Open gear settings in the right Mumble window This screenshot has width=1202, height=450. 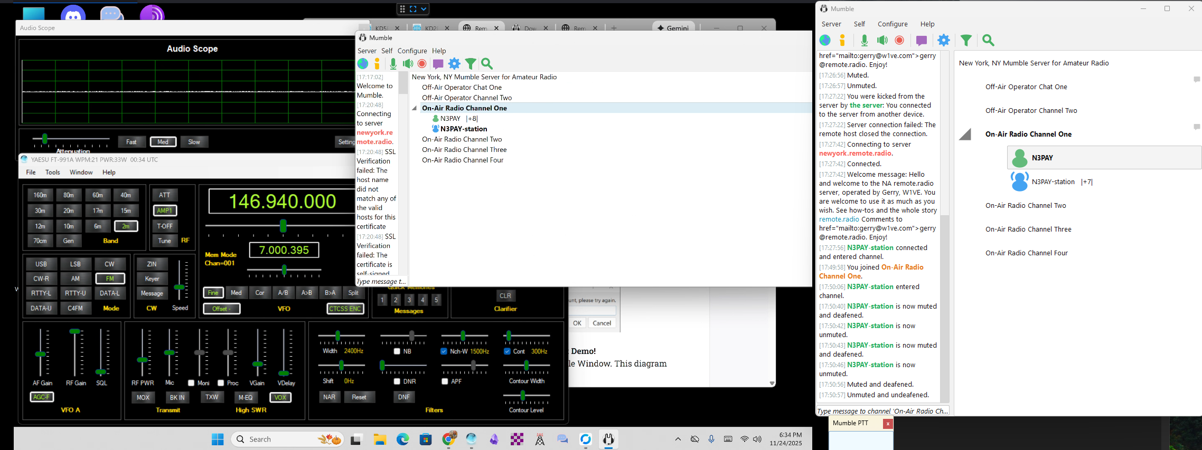tap(944, 41)
